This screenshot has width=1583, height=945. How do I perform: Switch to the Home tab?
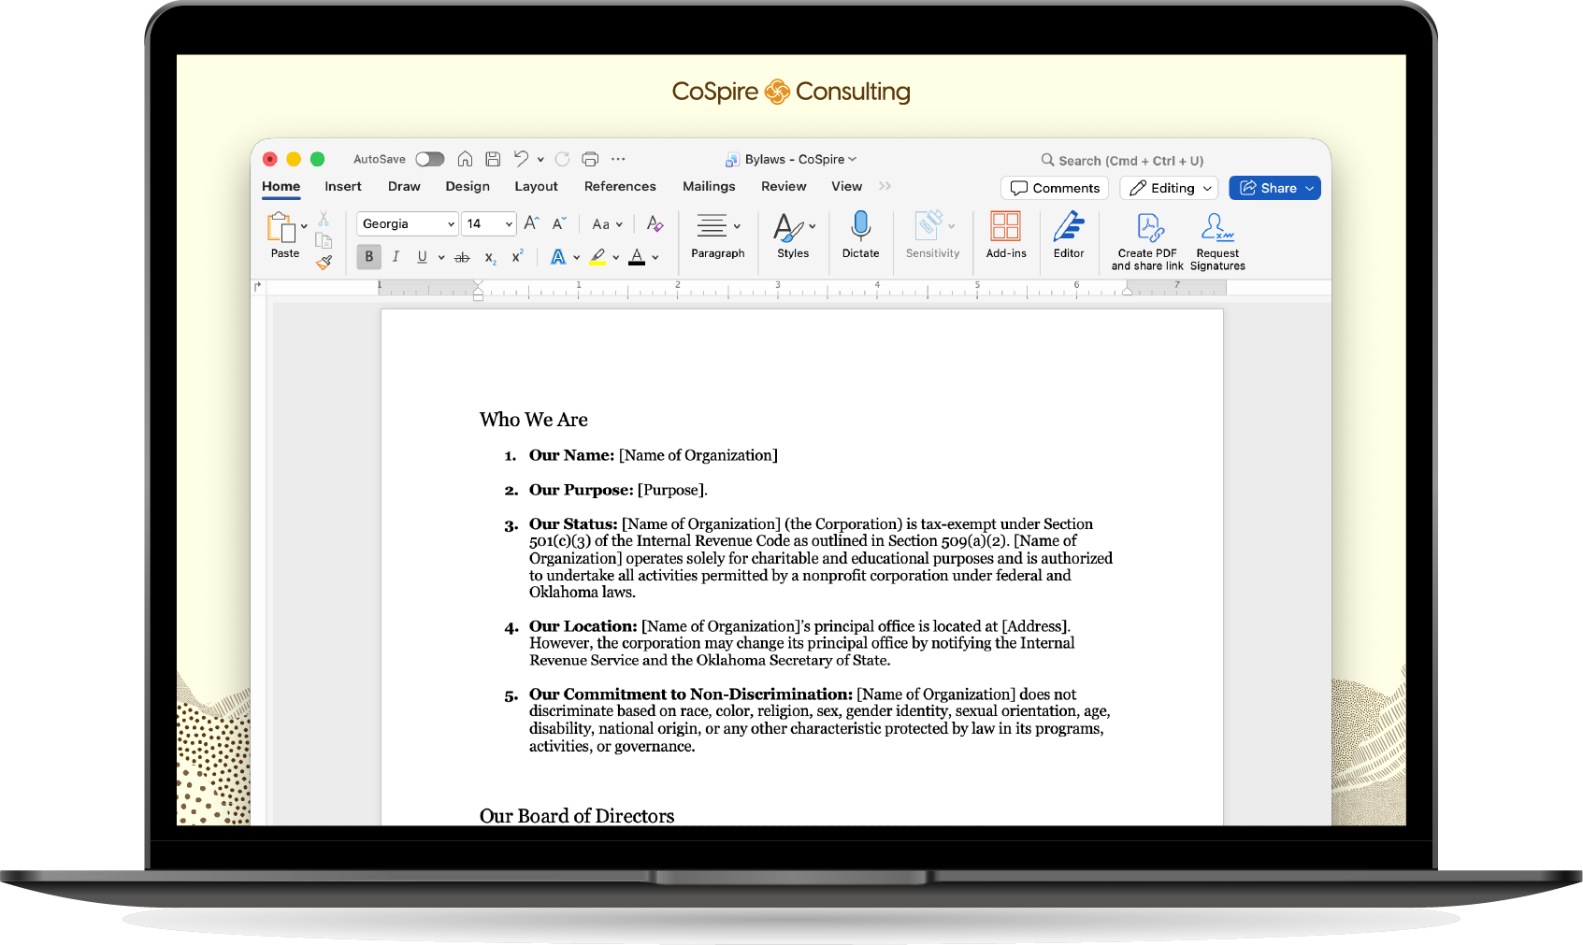point(281,187)
